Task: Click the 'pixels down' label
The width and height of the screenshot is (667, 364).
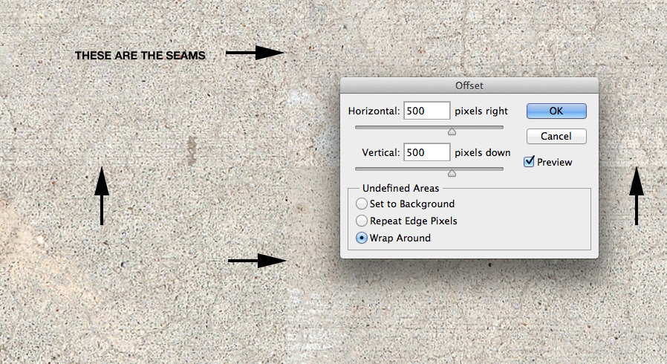Action: tap(482, 153)
